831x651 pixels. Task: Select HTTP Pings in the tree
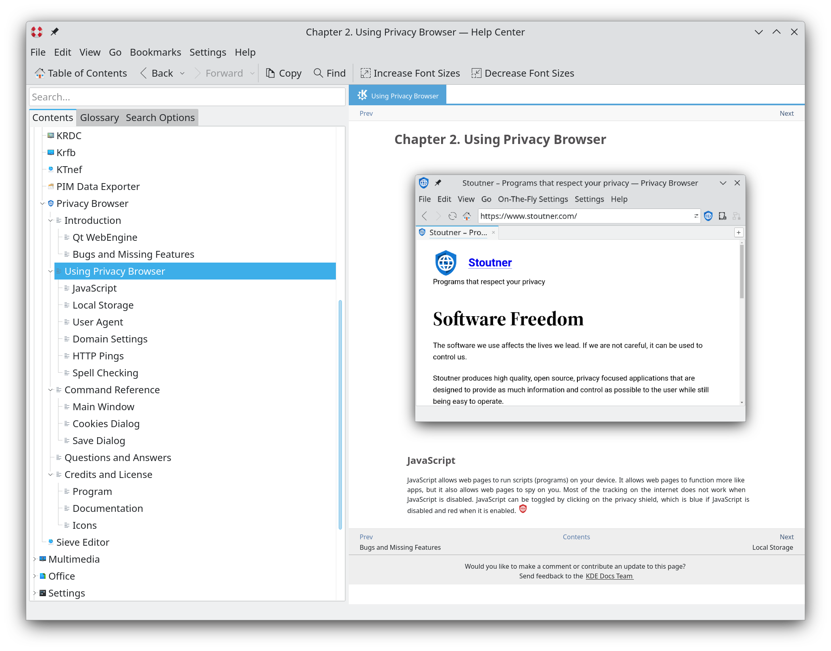coord(98,356)
